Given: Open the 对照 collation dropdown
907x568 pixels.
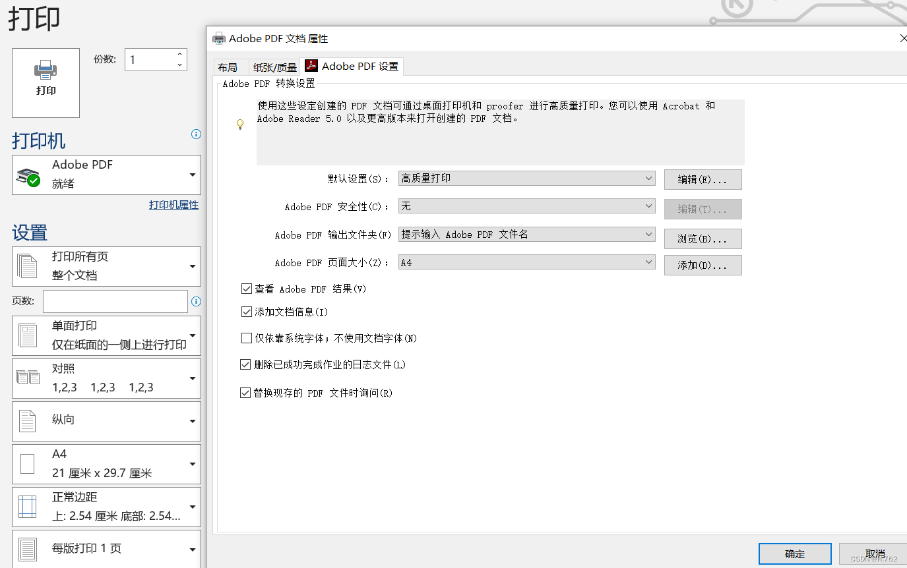Looking at the screenshot, I should click(x=106, y=378).
